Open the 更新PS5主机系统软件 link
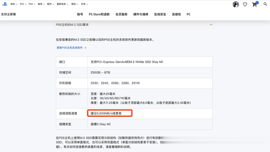 coord(70,48)
